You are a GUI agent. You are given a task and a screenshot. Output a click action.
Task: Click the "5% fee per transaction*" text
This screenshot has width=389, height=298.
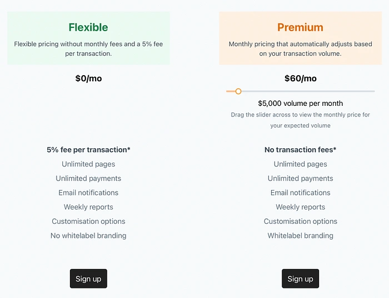click(88, 150)
